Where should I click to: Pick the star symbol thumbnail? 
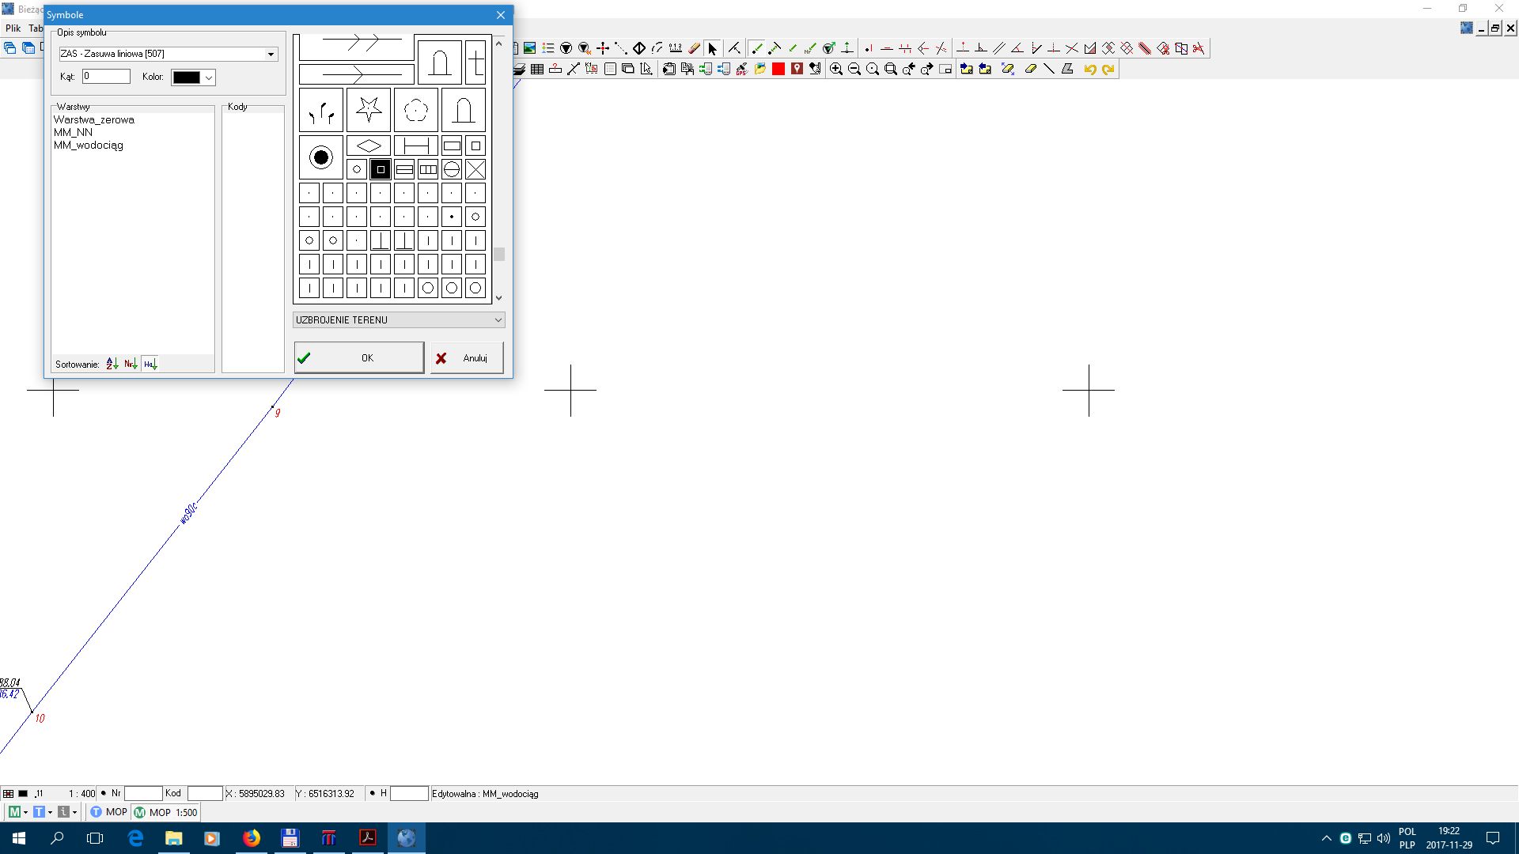[369, 110]
